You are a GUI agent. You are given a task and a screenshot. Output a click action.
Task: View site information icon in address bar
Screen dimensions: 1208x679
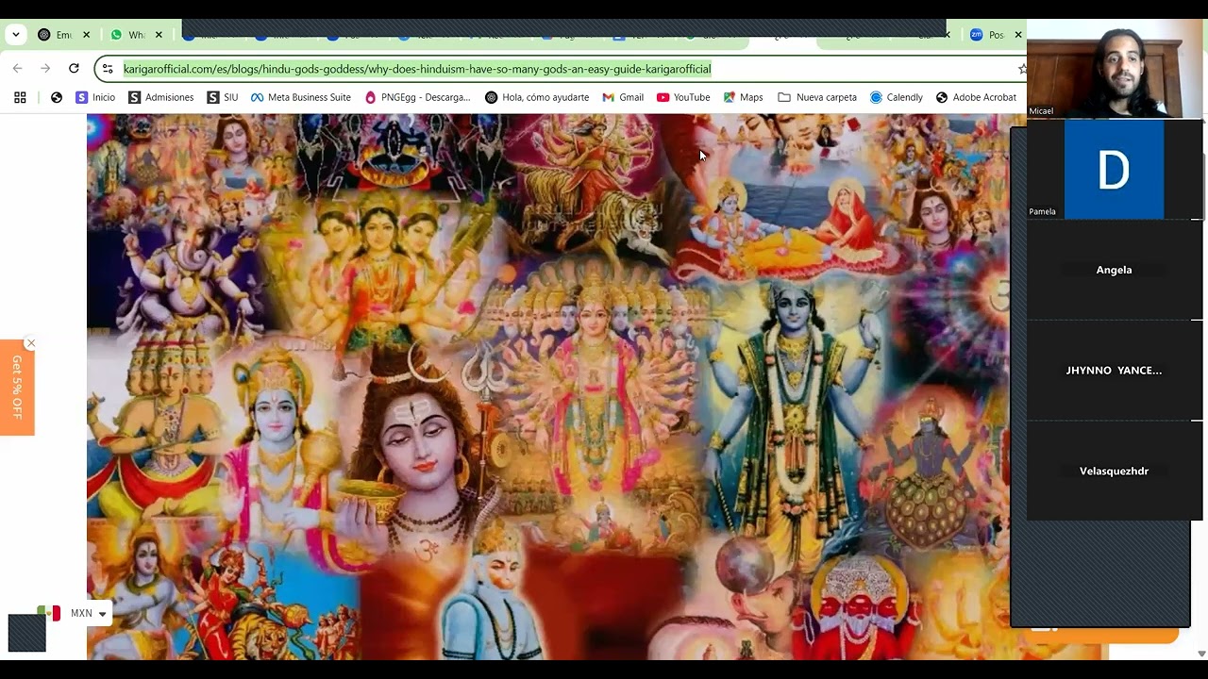coord(108,69)
